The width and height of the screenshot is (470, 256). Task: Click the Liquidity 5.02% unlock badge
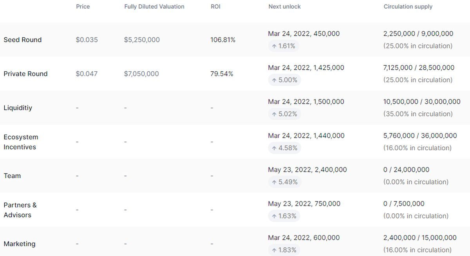coord(284,114)
